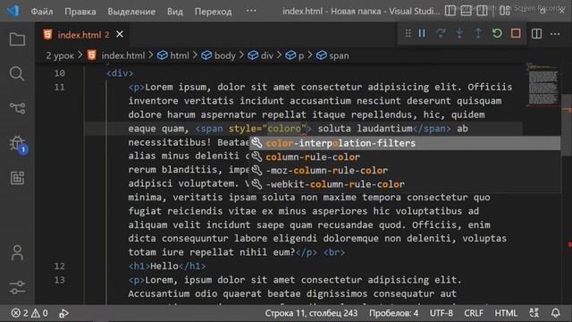Open the Source Control view
This screenshot has height=322, width=572.
[x=17, y=107]
